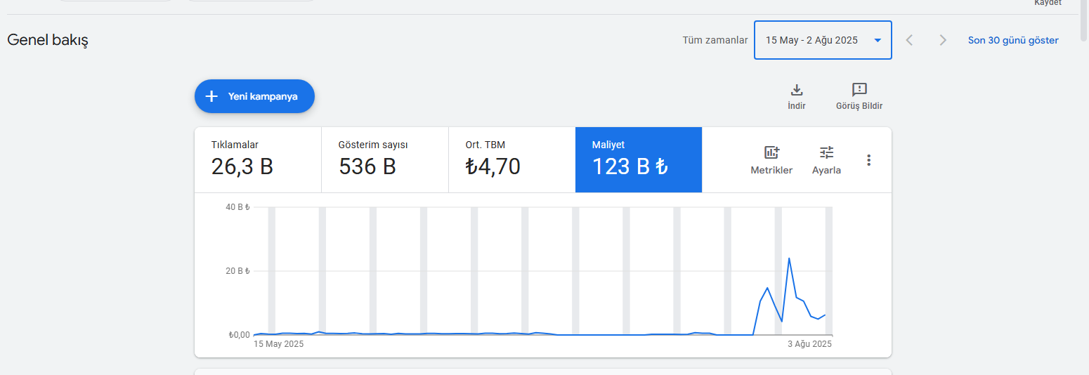Select the Ort. TBM metric card
1089x375 pixels.
pos(512,160)
